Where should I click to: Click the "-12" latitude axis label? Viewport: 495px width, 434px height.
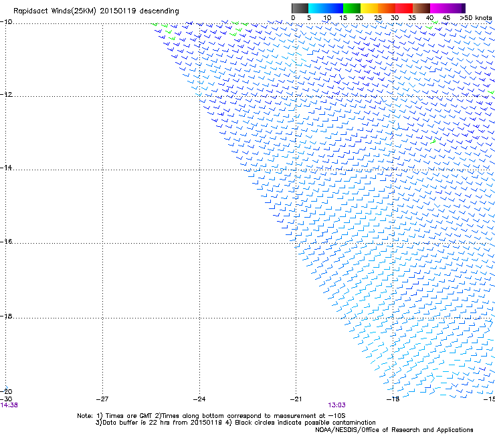pos(6,94)
